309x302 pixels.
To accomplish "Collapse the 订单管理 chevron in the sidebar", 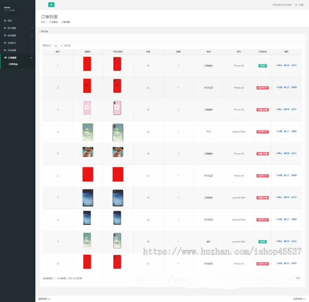I will pyautogui.click(x=32, y=58).
